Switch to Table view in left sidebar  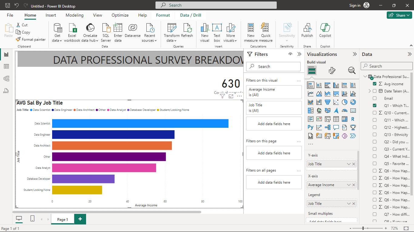pyautogui.click(x=6, y=66)
